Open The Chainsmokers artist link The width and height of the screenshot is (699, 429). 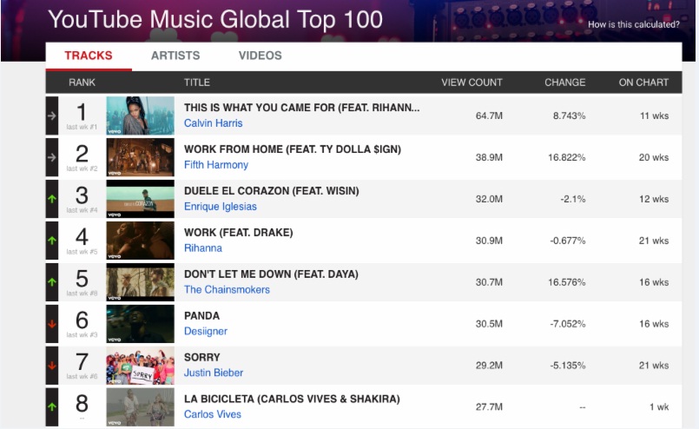227,290
